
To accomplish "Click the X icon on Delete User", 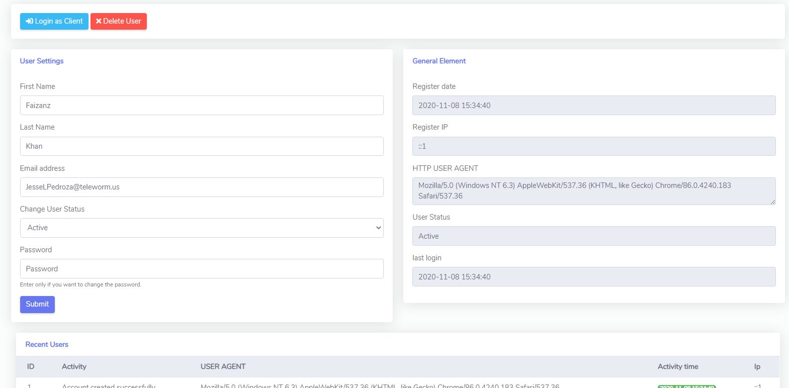I will pos(99,21).
